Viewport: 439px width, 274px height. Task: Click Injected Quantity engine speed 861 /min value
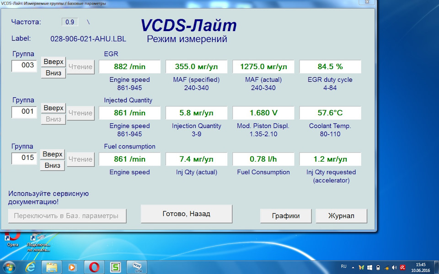point(129,113)
